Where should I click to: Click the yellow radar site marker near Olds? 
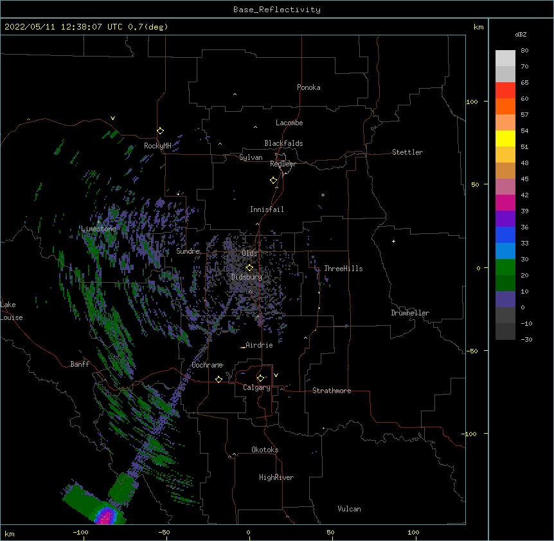click(249, 267)
